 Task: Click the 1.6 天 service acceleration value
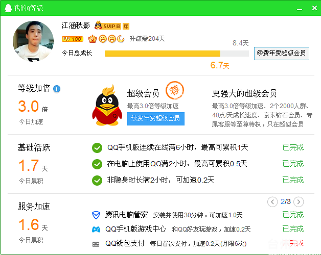(x=33, y=224)
